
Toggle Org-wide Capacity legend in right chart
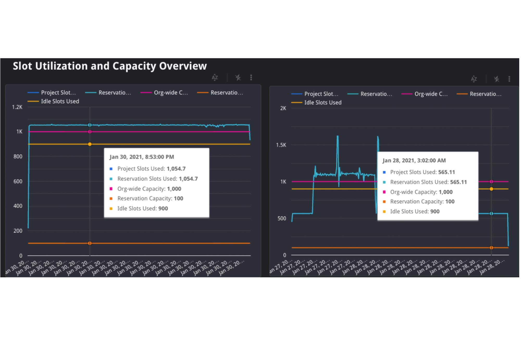coord(425,94)
